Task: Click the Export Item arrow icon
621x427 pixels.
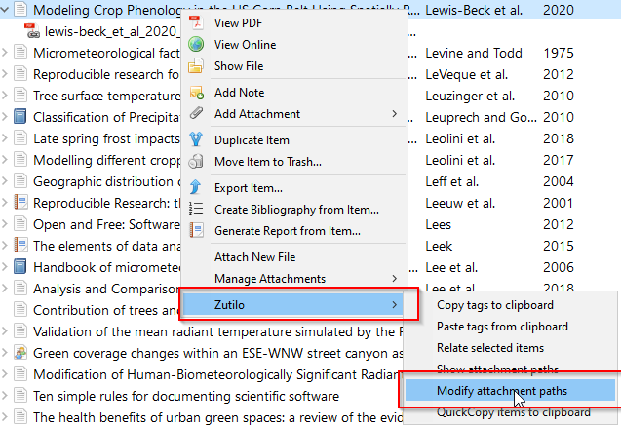Action: pos(196,187)
